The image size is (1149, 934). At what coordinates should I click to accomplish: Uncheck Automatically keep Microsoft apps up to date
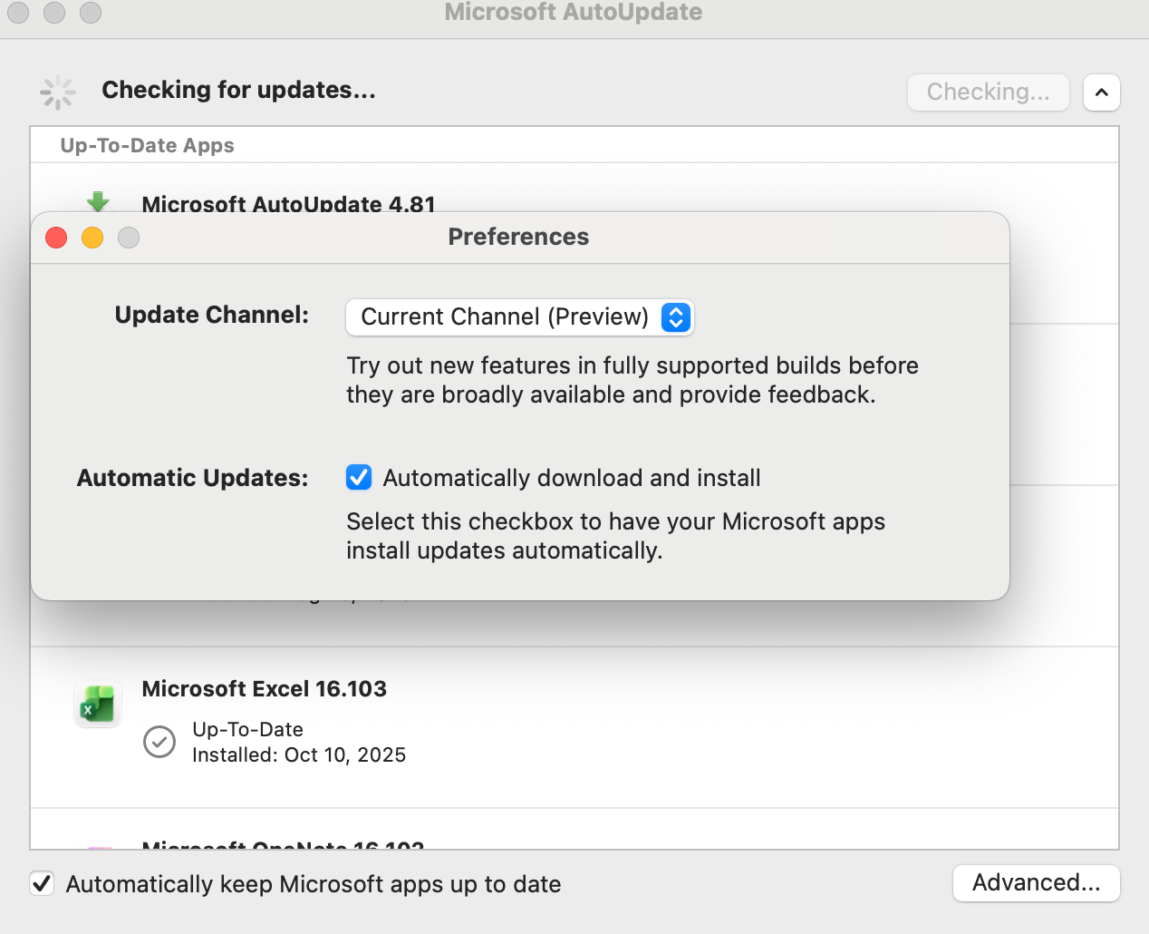42,883
